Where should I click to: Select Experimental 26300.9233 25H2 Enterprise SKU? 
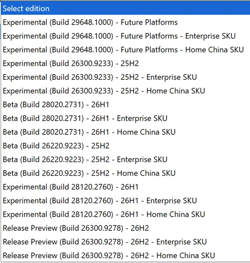[x=125, y=77]
